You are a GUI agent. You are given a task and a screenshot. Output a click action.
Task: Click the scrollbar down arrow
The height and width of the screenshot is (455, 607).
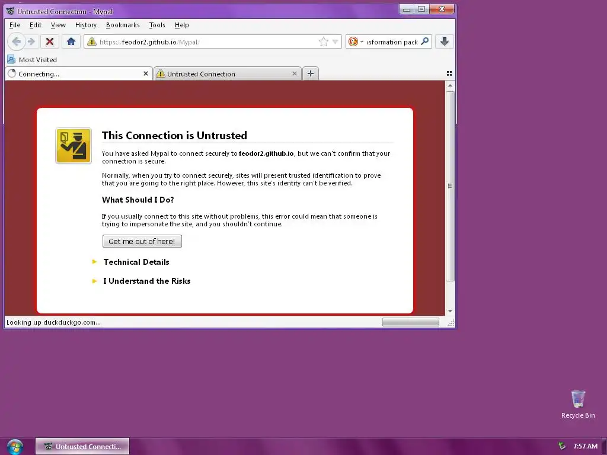450,310
